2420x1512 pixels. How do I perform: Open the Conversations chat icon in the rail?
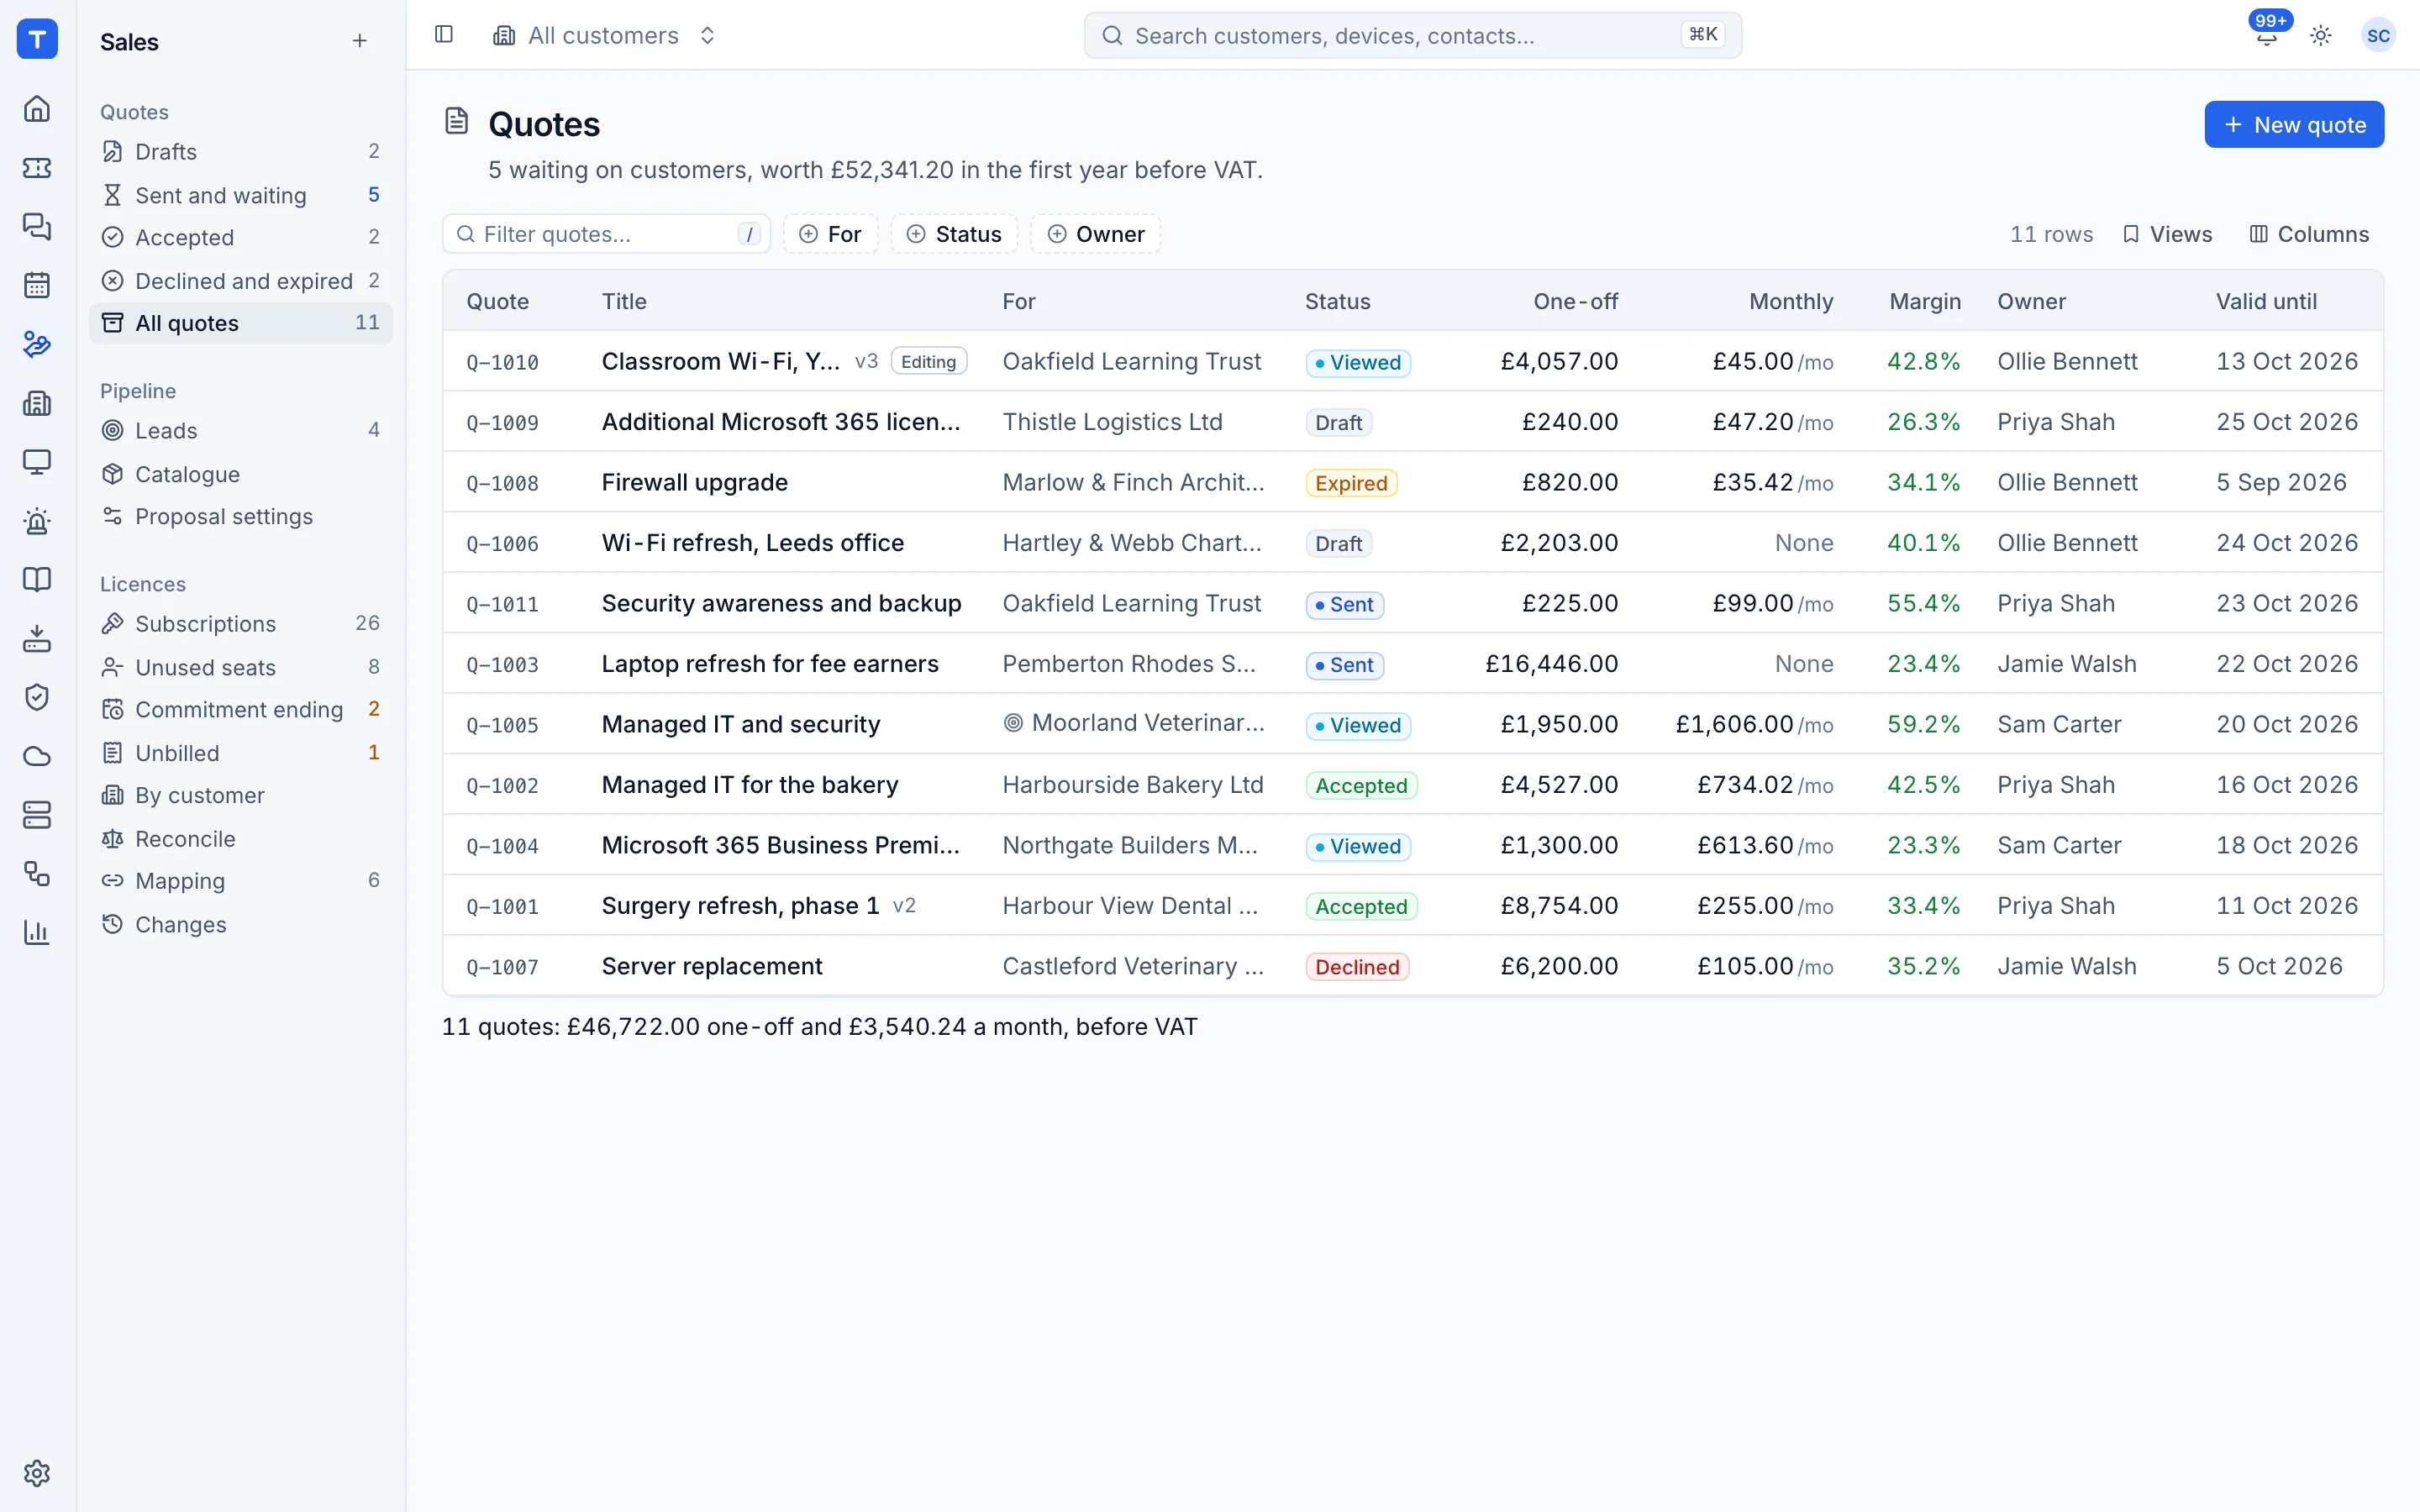pos(37,226)
